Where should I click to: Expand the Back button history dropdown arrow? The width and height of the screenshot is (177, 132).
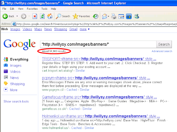coord(17,16)
